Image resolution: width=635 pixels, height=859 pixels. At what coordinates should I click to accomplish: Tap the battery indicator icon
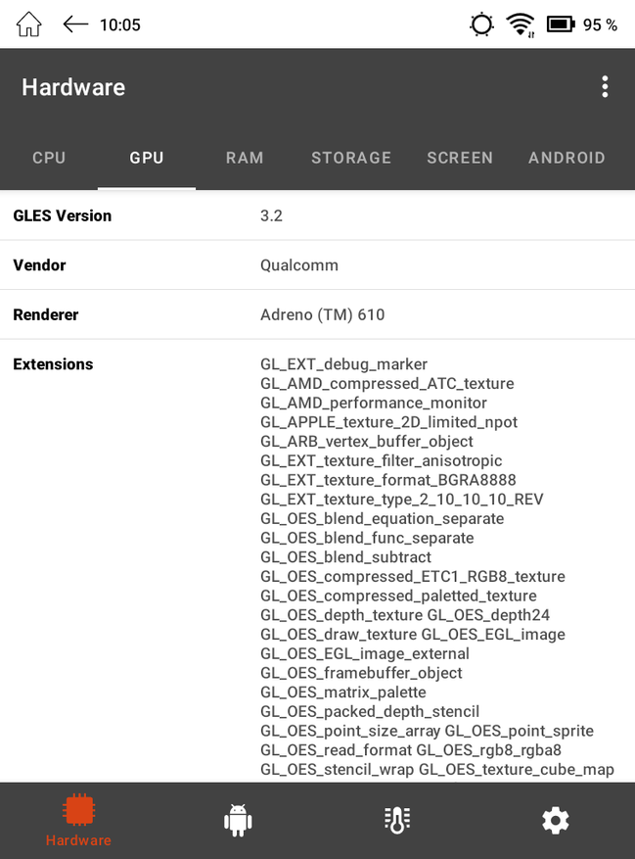[x=561, y=24]
